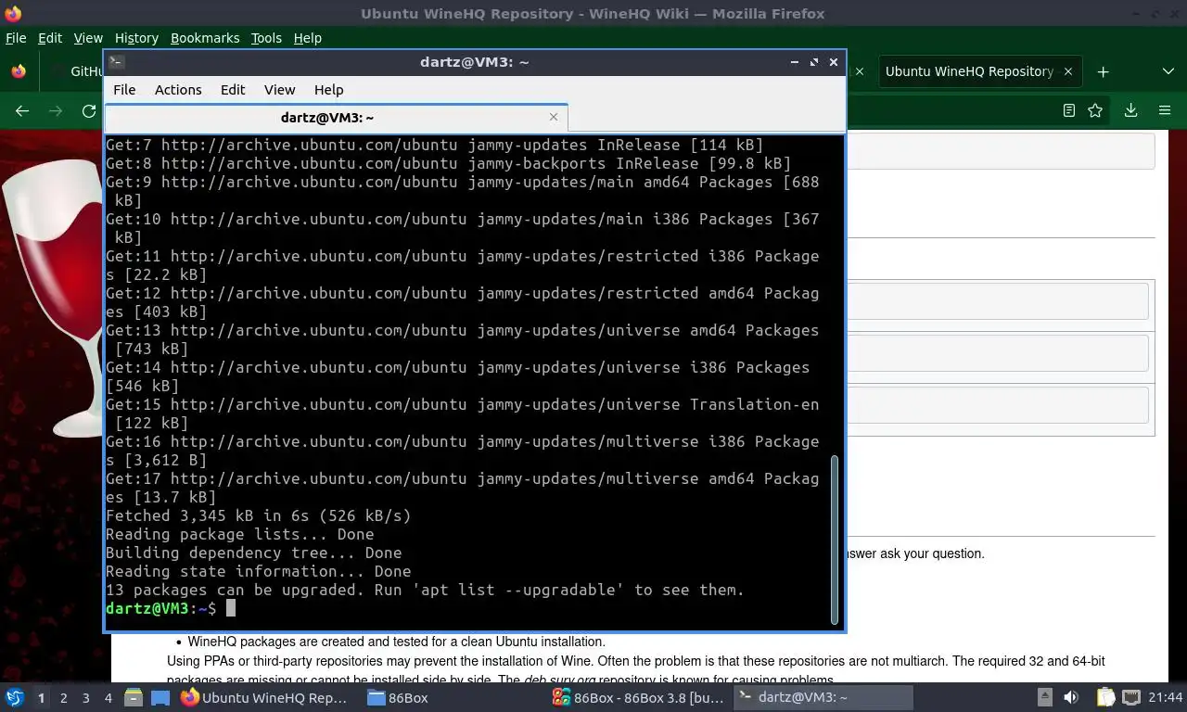The height and width of the screenshot is (712, 1187).
Task: Open the Firefox Tools menu
Action: pos(266,38)
